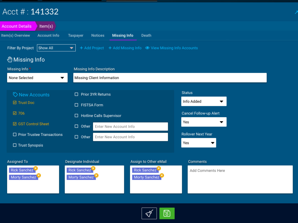Check Prior Trustee Transactions
298x223 pixels.
click(x=15, y=134)
